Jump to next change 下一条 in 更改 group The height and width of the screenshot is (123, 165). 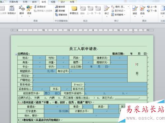(152, 11)
